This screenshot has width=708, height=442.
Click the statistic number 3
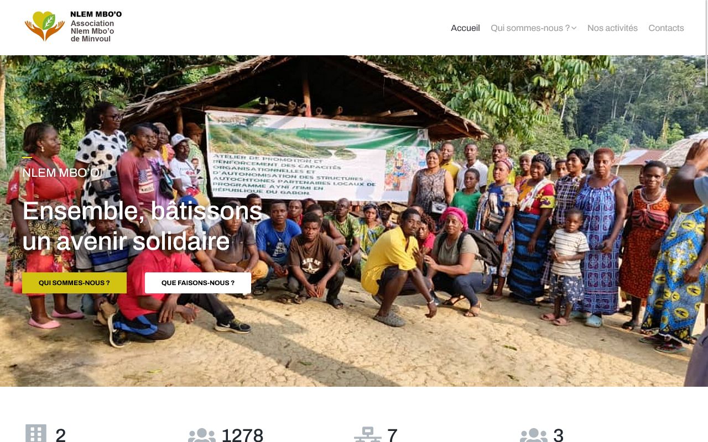coord(558,435)
